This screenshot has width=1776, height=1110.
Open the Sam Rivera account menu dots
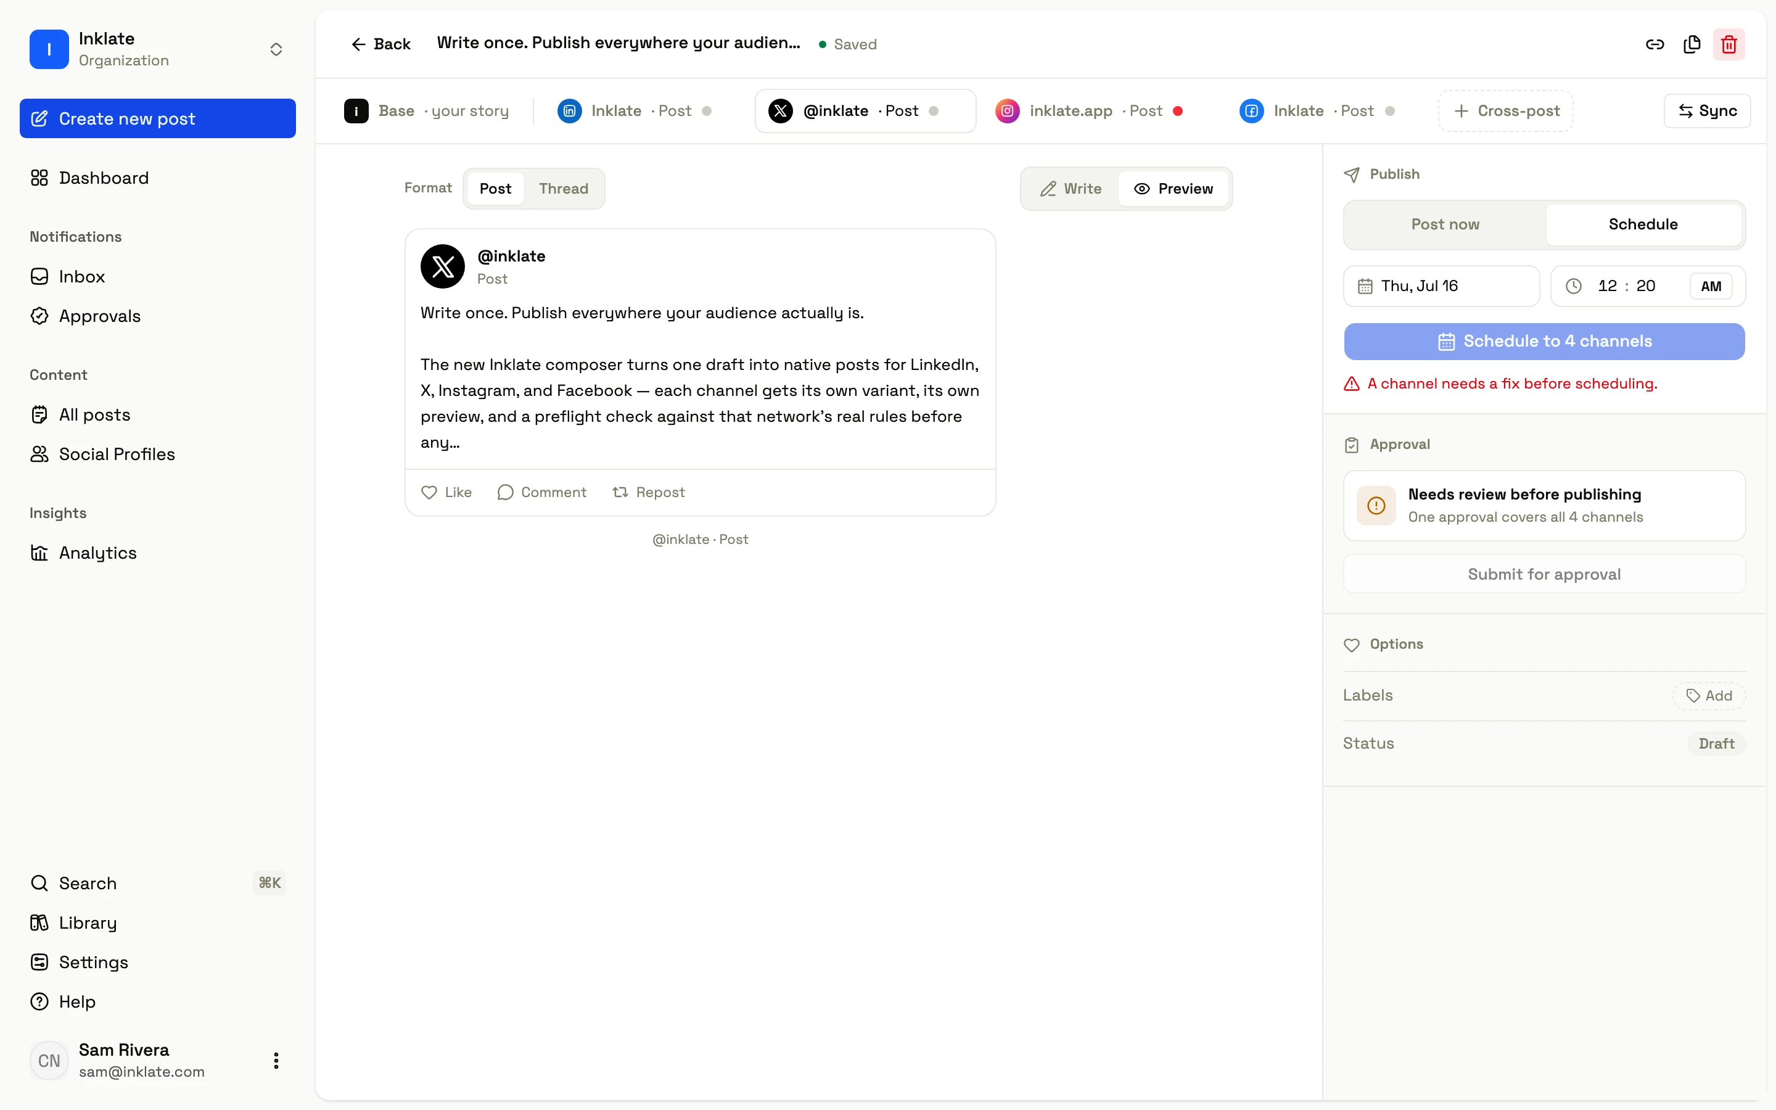pyautogui.click(x=276, y=1060)
